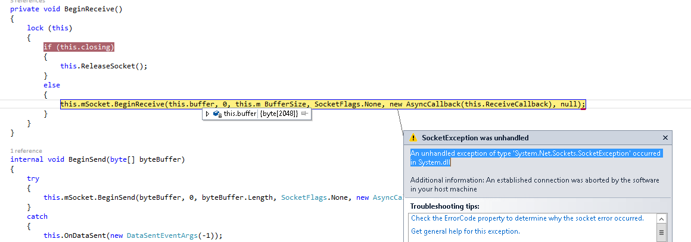This screenshot has width=691, height=242.
Task: Click the troubleshooting tips scrollbar up arrow
Action: pos(661,219)
